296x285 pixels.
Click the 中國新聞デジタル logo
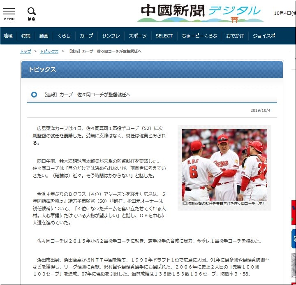point(201,13)
